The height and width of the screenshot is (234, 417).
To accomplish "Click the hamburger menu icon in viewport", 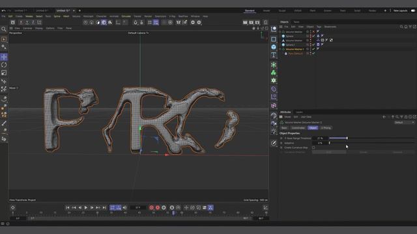I will (x=11, y=28).
